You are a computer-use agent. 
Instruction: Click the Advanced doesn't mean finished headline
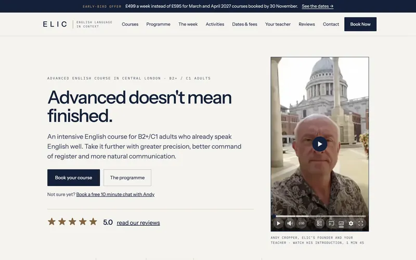(139, 107)
